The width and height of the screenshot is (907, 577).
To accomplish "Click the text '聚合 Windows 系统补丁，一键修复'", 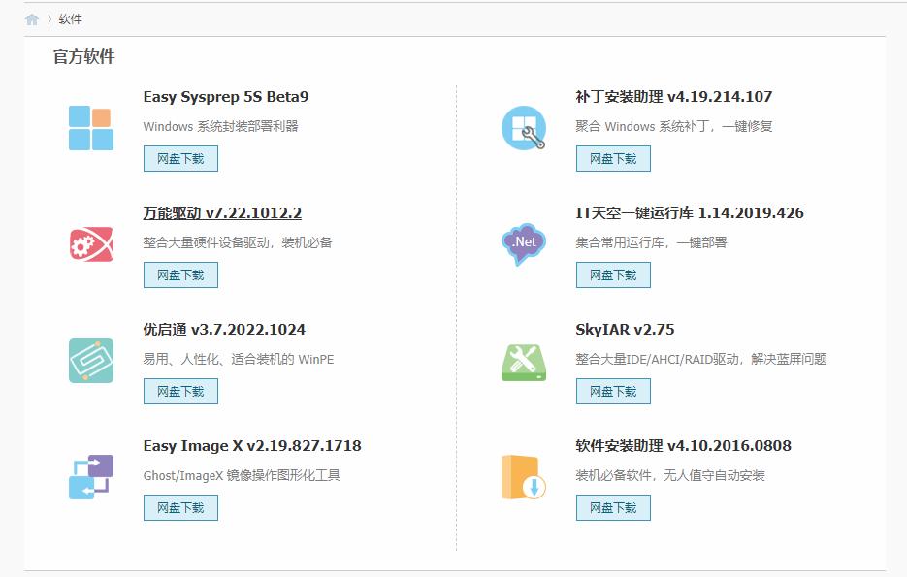I will tap(674, 127).
